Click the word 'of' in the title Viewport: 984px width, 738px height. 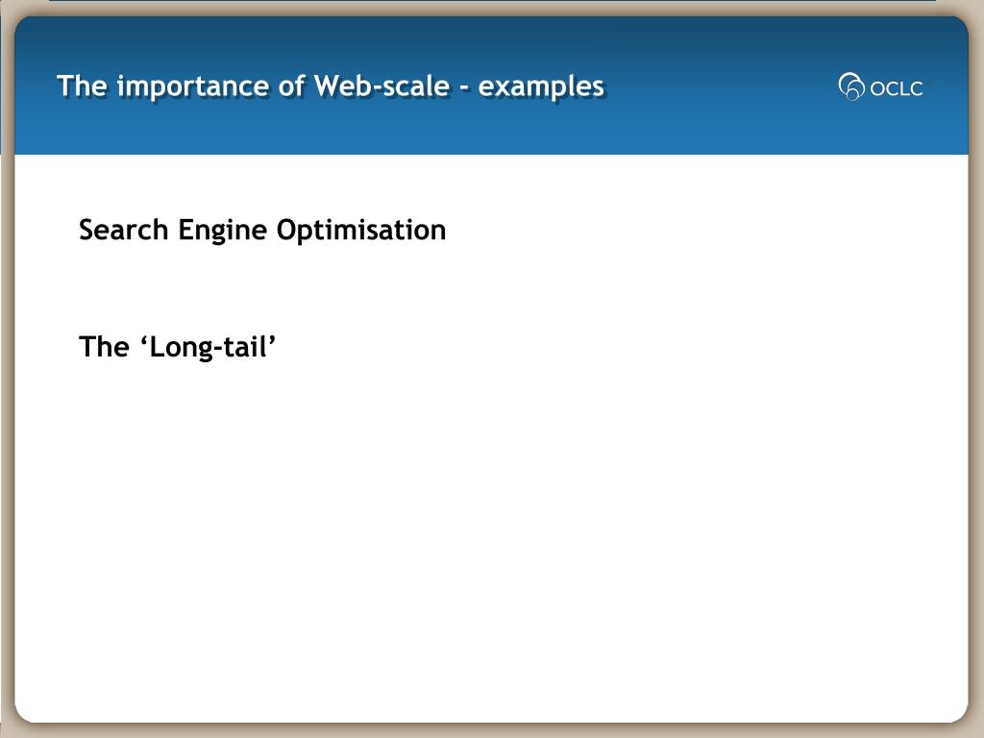pos(292,86)
